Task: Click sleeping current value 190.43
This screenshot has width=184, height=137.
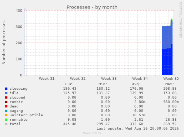Action: tap(70, 89)
